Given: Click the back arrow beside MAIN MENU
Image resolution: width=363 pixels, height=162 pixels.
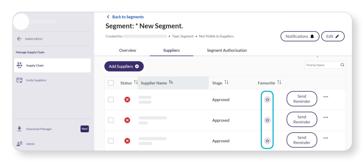Looking at the screenshot, I should click(19, 39).
